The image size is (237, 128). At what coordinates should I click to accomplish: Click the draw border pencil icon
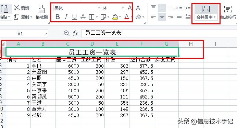pos(103,17)
